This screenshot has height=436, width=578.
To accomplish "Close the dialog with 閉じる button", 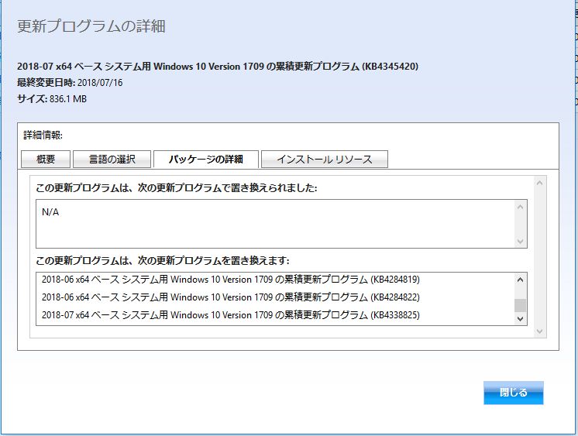I will [x=514, y=393].
